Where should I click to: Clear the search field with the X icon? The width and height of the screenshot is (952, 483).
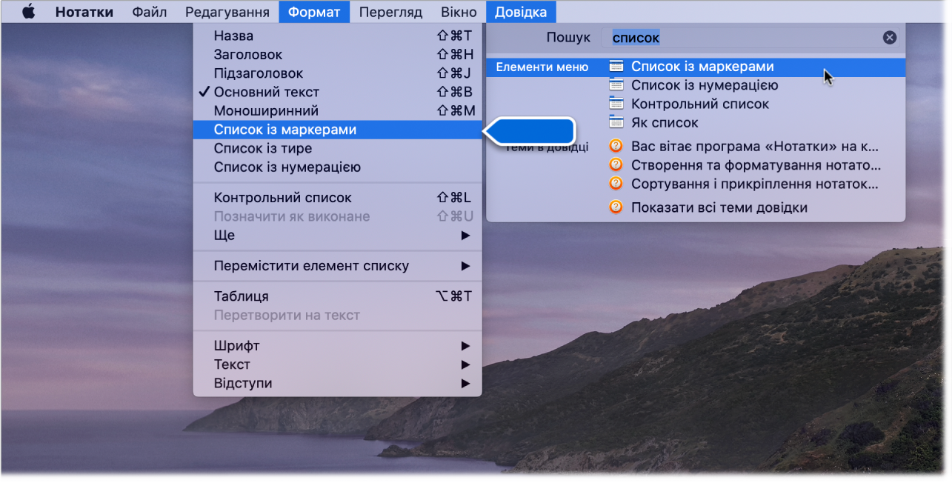point(888,37)
